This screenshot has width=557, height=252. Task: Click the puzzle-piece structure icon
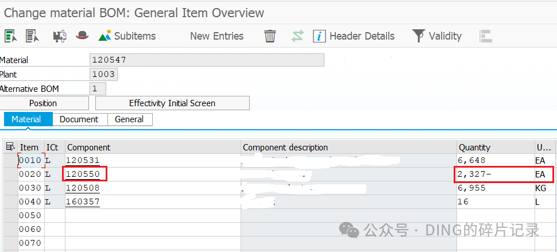pos(60,36)
